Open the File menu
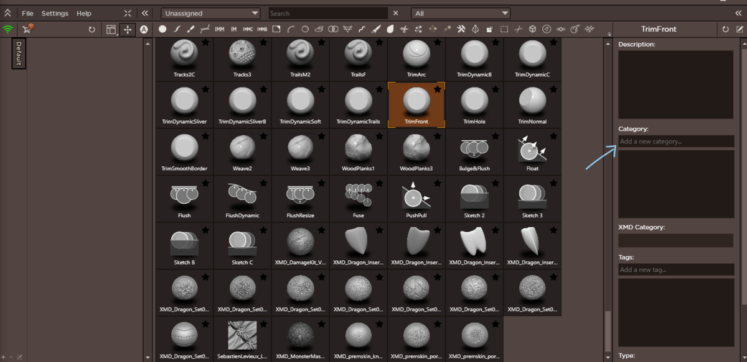 [27, 13]
